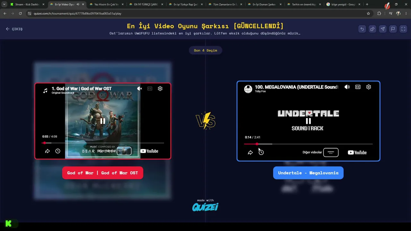The width and height of the screenshot is (411, 231).
Task: Undo the last selection with the back-arrow icon
Action: coord(362,29)
